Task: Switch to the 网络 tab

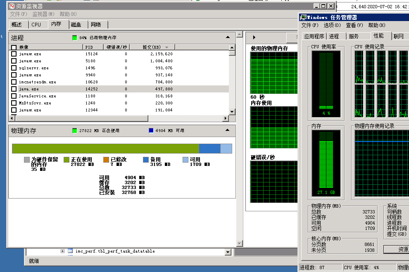Action: (96, 24)
